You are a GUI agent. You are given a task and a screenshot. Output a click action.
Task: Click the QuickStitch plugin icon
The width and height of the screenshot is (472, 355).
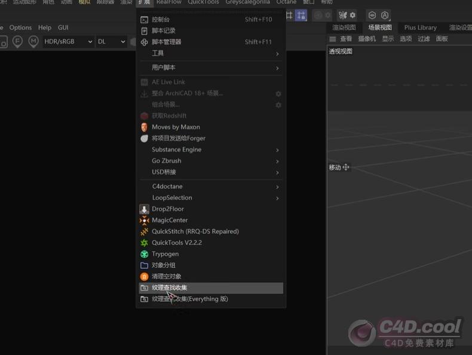(x=144, y=231)
